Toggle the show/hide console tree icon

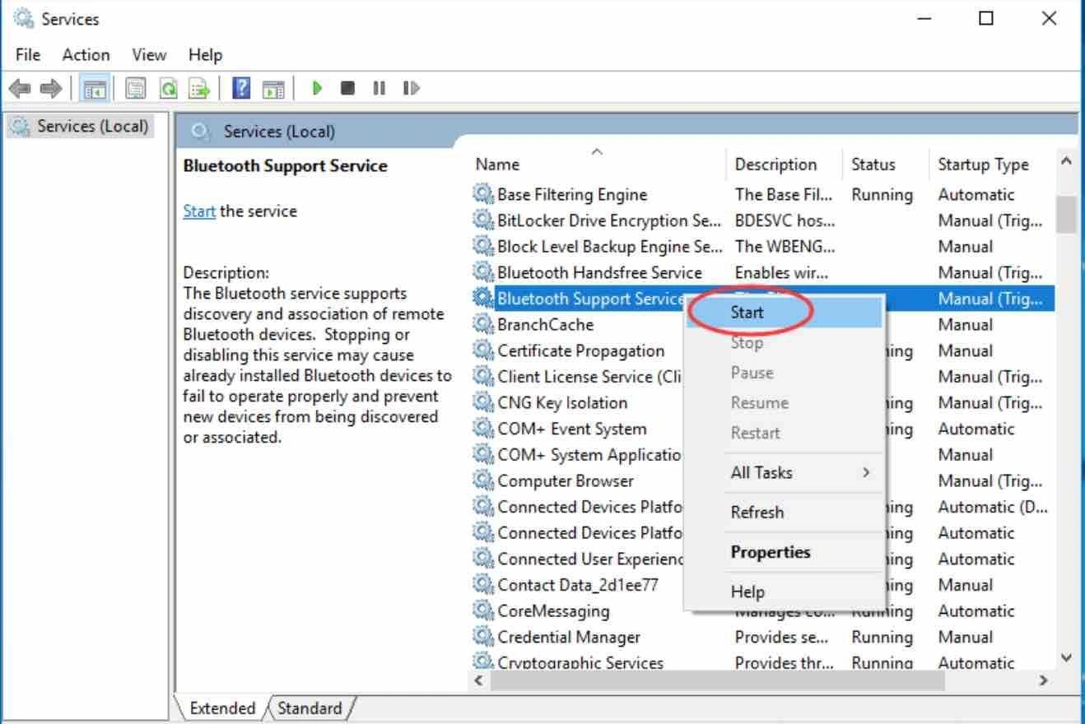[x=94, y=88]
